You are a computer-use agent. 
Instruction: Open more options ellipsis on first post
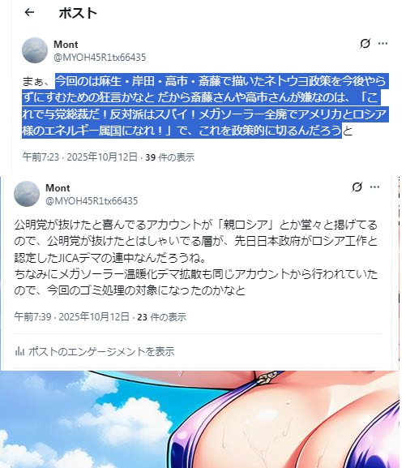click(382, 44)
